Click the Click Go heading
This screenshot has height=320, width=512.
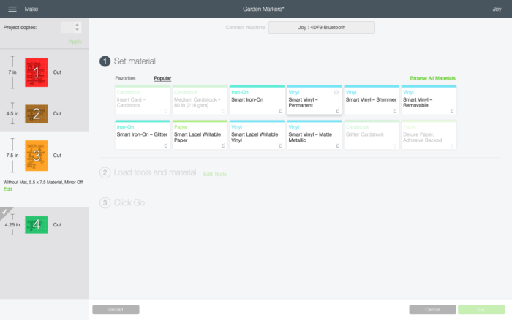pyautogui.click(x=129, y=203)
